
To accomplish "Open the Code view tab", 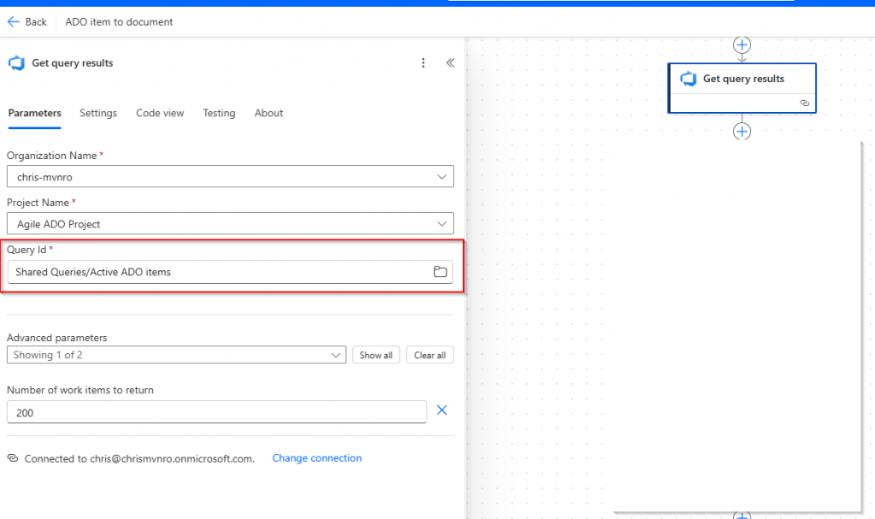I will pyautogui.click(x=160, y=113).
